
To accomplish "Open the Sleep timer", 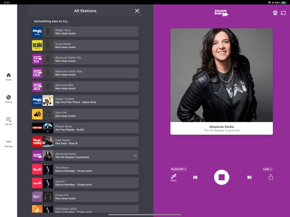I will tap(174, 177).
